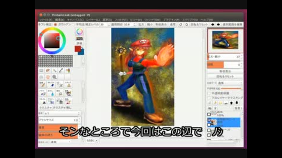The height and width of the screenshot is (158, 282).
Task: Click the left arrow toolbar icon
Action: point(213,25)
